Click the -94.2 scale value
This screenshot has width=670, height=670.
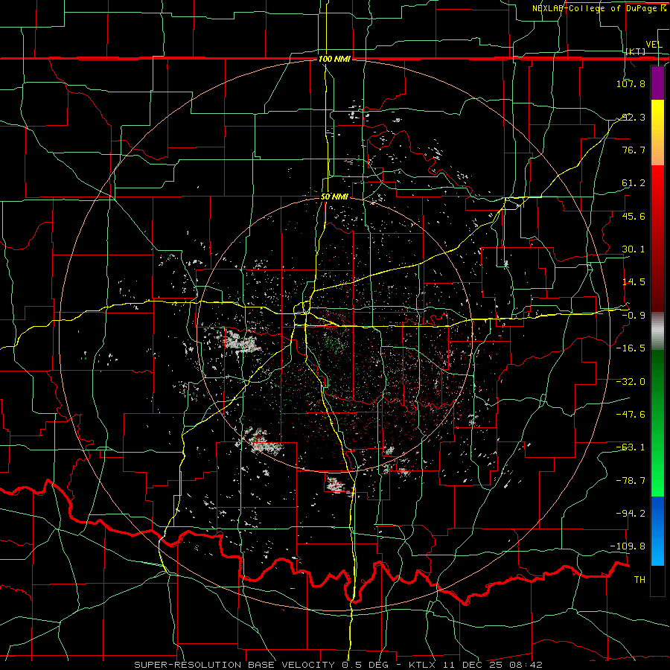coord(631,513)
